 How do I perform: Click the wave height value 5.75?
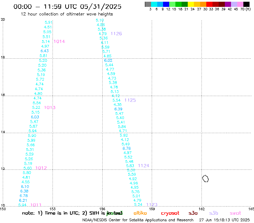pos(136,192)
